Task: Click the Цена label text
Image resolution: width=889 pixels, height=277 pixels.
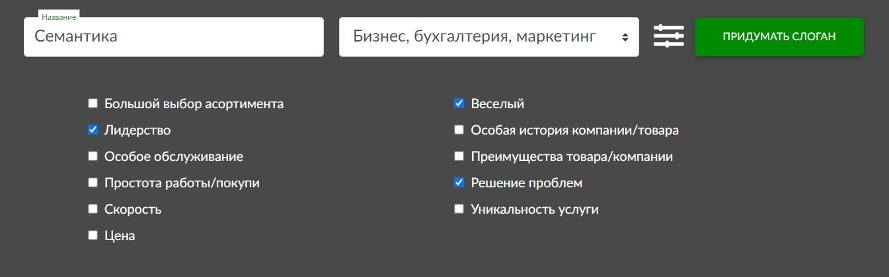Action: 120,236
